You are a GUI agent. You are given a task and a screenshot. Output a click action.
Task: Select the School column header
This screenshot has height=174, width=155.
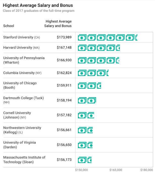tap(9, 26)
